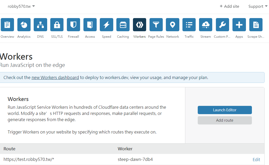Select the https://test.robby570.tw/* route text
This screenshot has height=165, width=269.
(29, 159)
